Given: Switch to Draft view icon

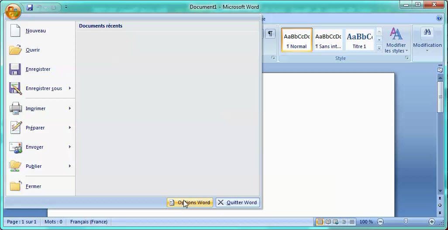Looking at the screenshot, I should tap(352, 222).
